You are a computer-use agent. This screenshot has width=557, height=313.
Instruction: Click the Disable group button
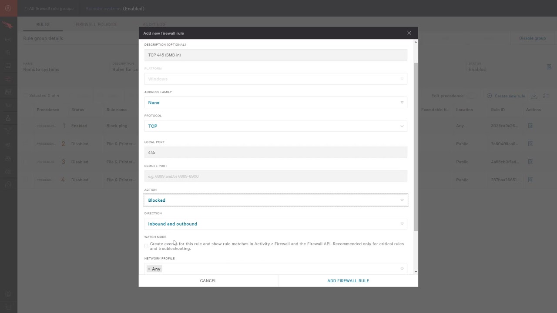(x=532, y=38)
